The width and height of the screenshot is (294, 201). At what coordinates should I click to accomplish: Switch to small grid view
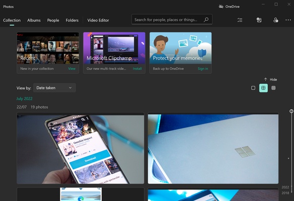click(273, 88)
